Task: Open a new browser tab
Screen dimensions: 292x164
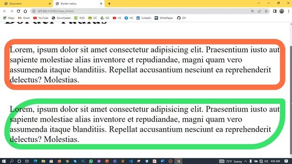Action: (x=109, y=4)
